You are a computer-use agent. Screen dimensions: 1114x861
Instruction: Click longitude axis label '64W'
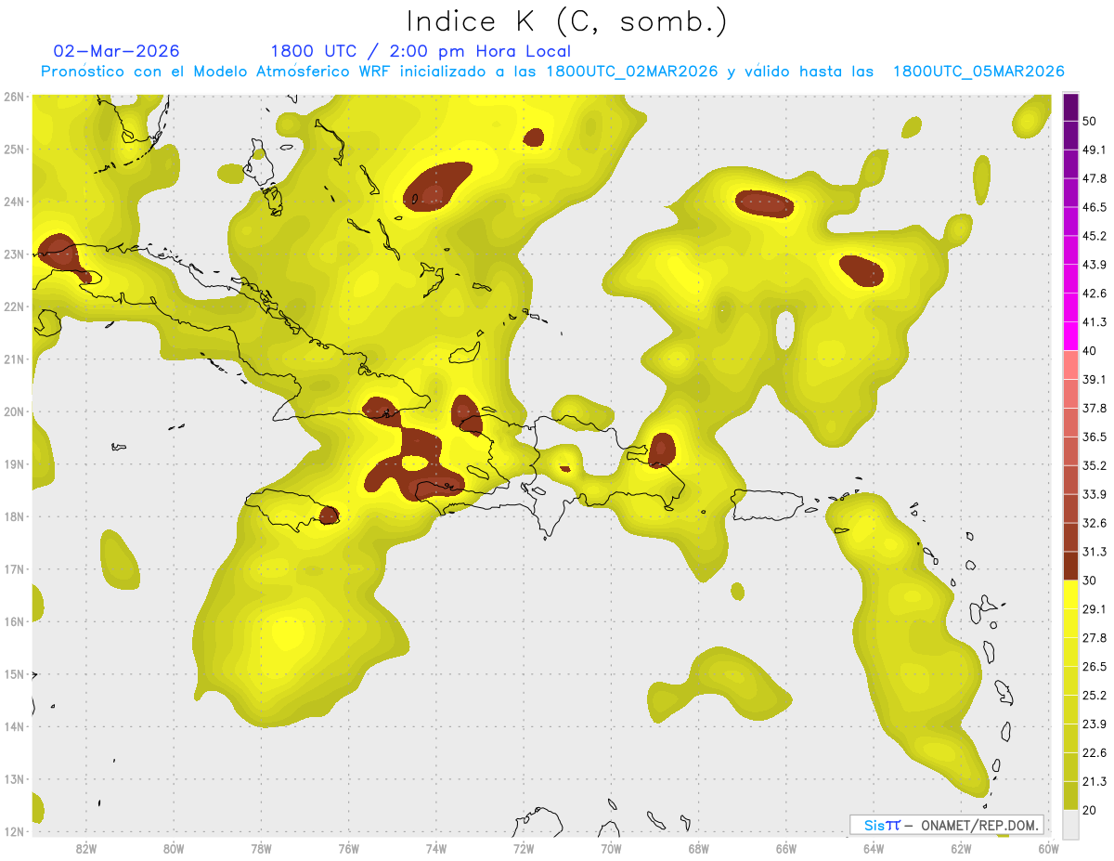tap(874, 848)
